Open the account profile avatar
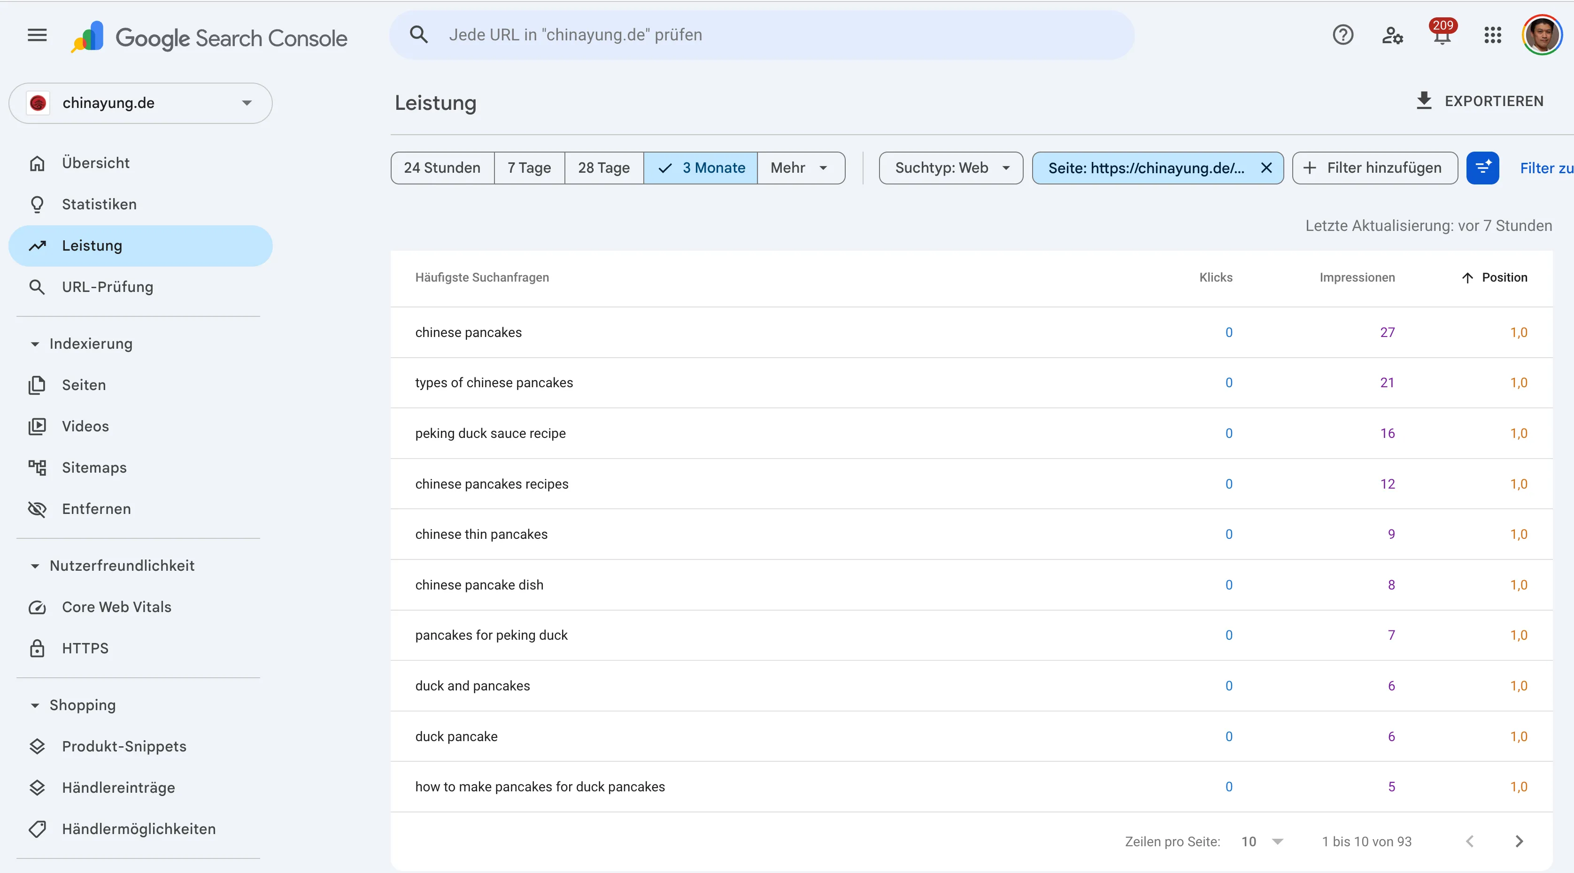This screenshot has width=1574, height=873. click(x=1542, y=35)
